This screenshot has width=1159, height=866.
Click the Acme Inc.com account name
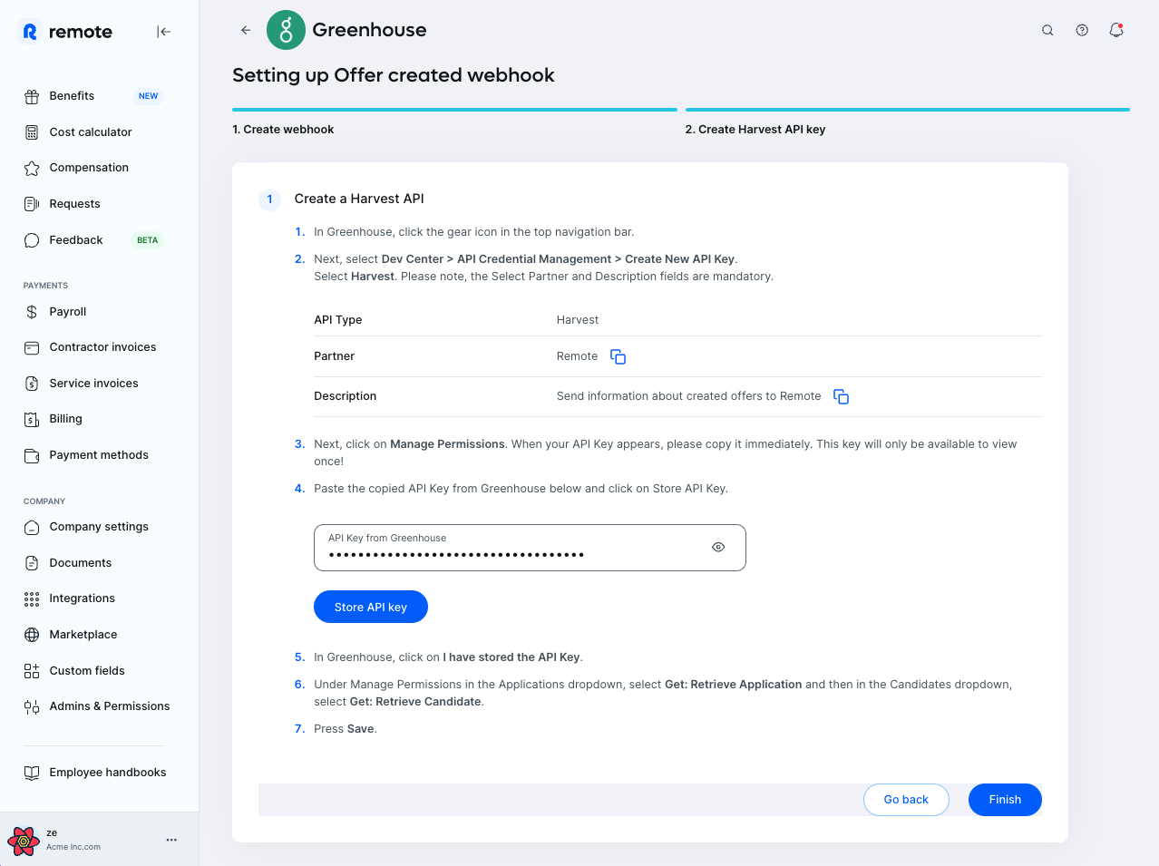coord(73,847)
